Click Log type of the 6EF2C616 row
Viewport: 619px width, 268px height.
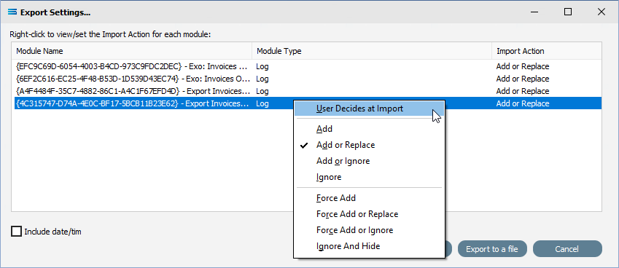click(262, 79)
